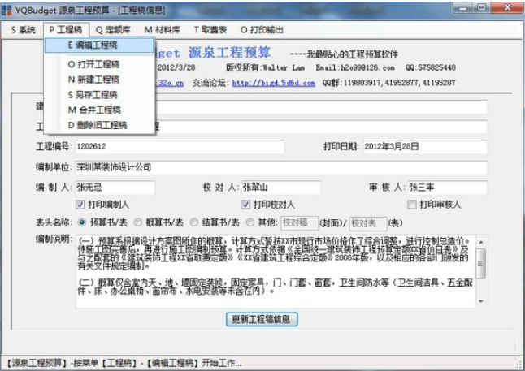Click the status bar message text

tap(124, 363)
